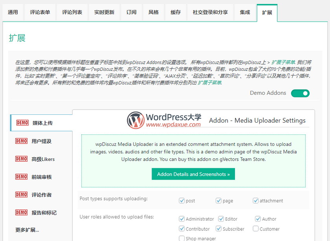The image size is (330, 241).
Task: Select 评论作者 in the addon sidebar
Action: tap(42, 195)
